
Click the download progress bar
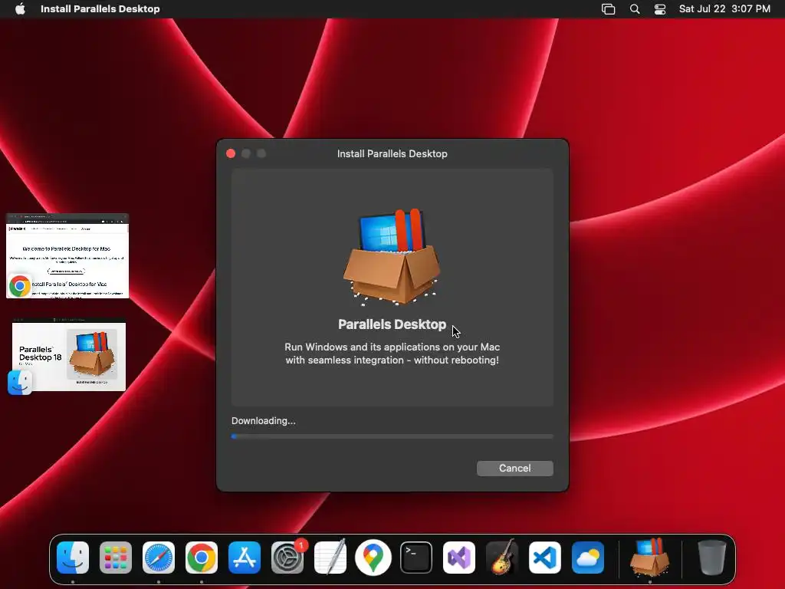tap(392, 436)
